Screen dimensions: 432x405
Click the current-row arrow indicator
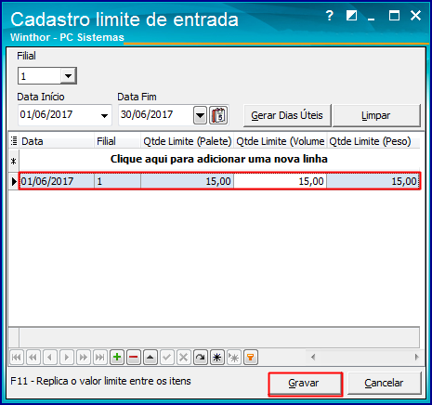pos(14,181)
